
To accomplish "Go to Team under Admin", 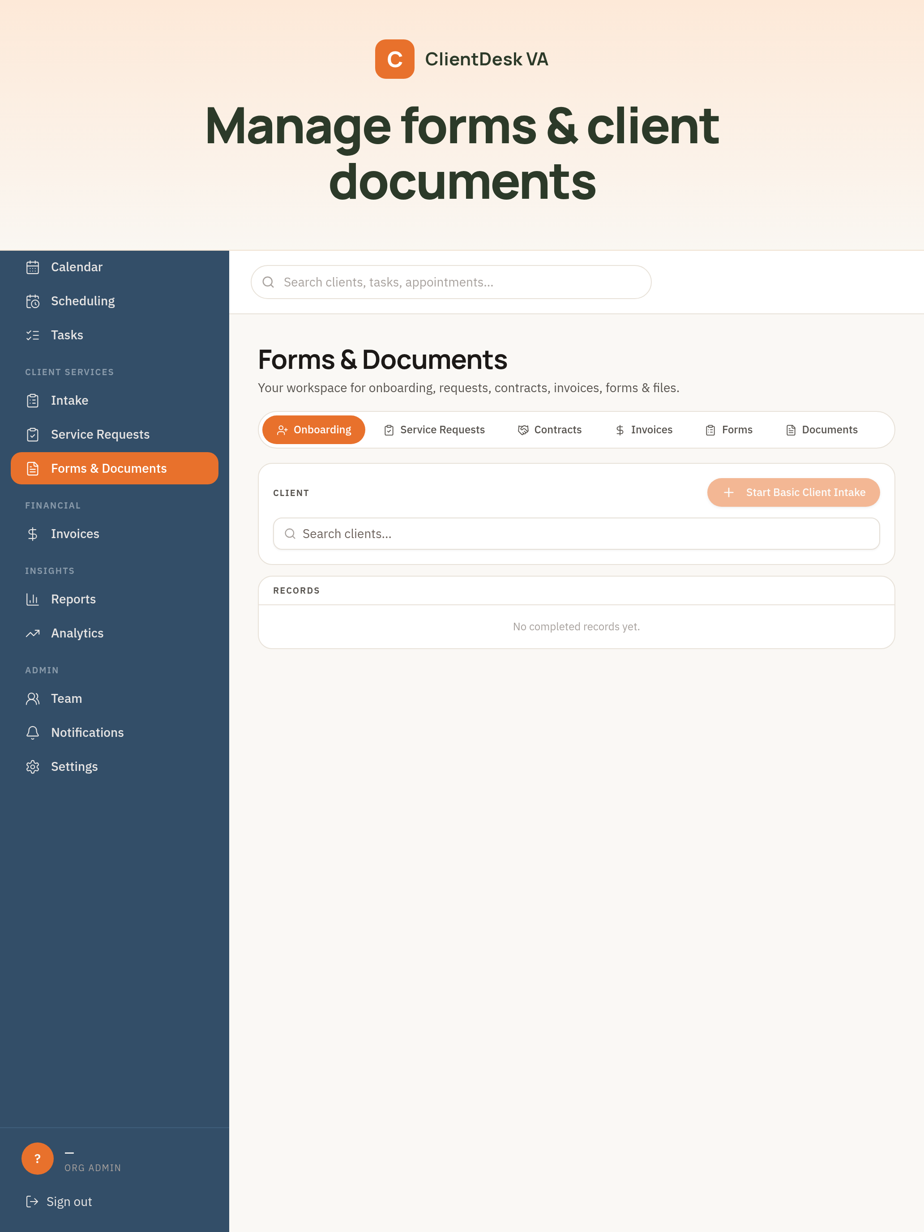I will (114, 698).
